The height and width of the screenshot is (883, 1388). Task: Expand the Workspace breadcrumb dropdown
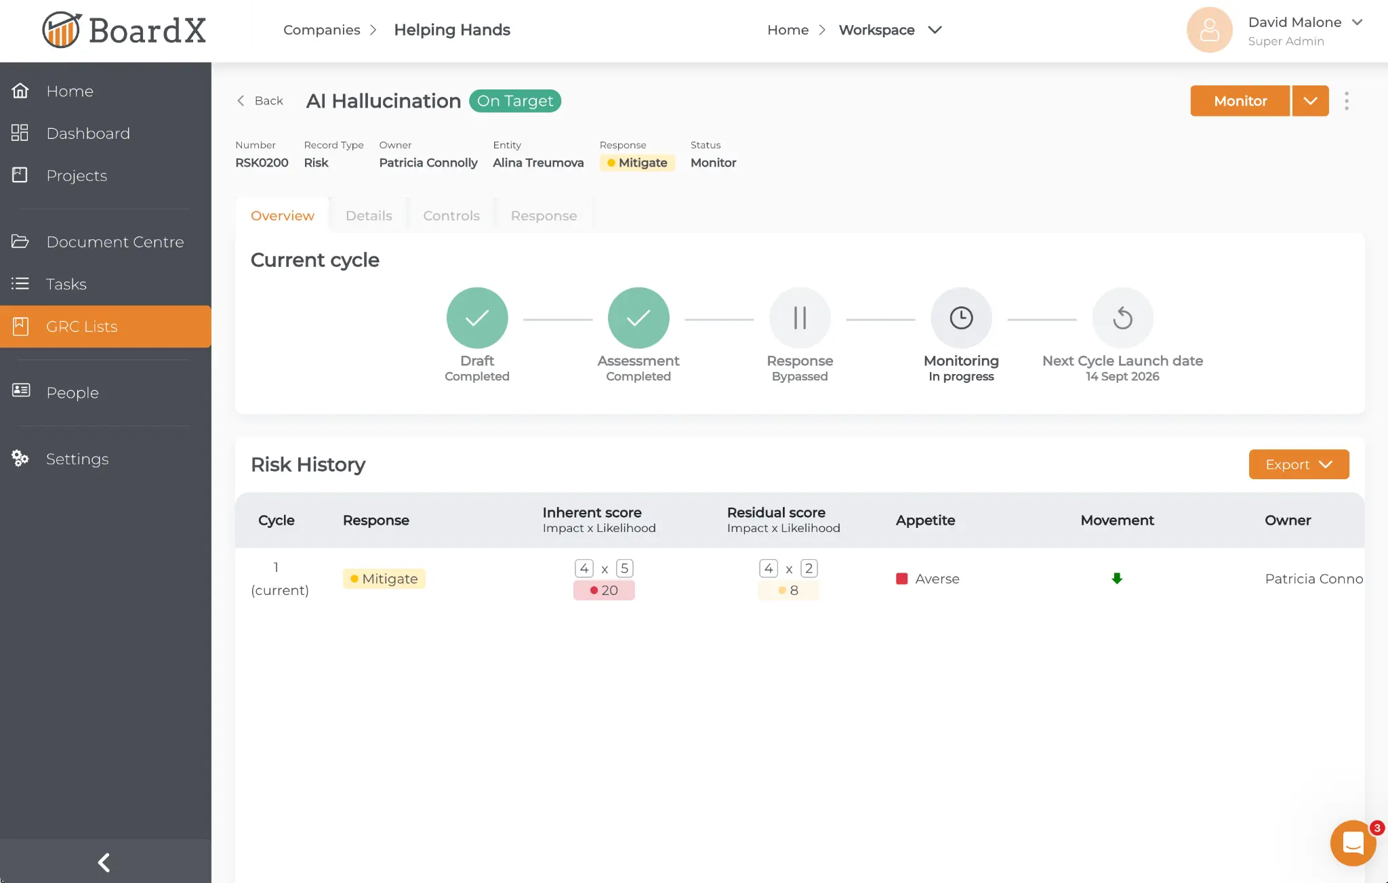[935, 30]
